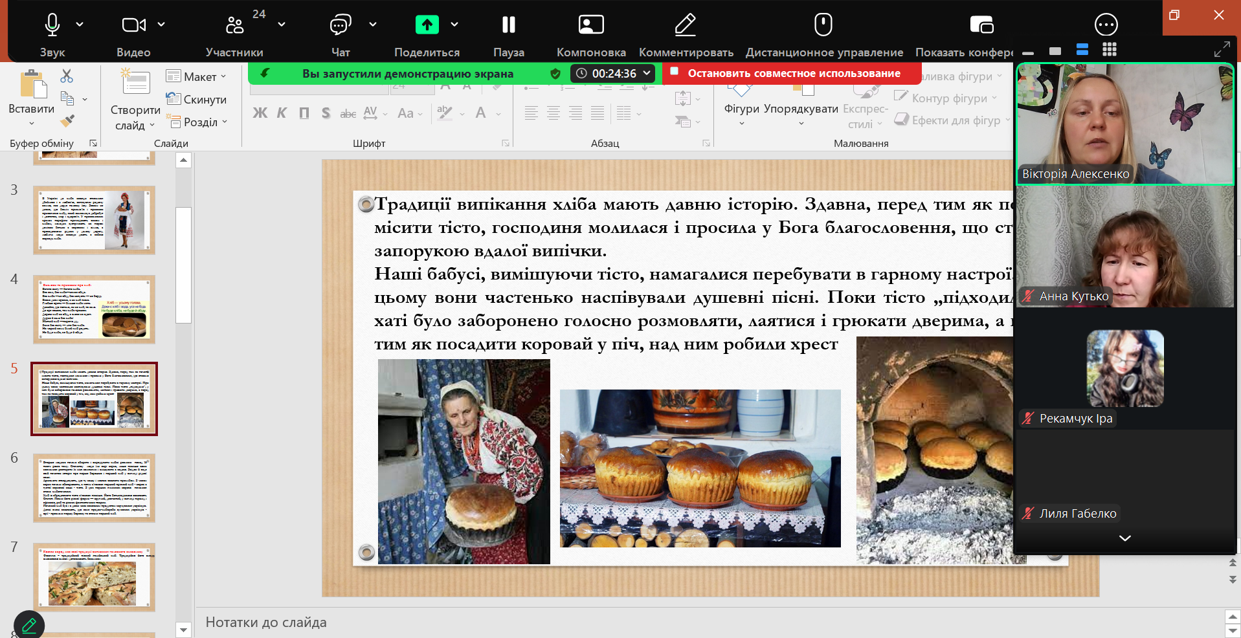Click the Скинути reset button
The width and height of the screenshot is (1241, 638).
pyautogui.click(x=197, y=100)
